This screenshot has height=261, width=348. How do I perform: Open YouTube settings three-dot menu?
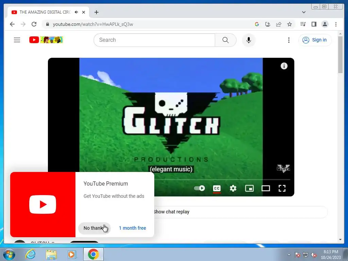(289, 40)
